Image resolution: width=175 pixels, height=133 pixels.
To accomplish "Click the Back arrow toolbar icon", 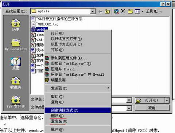I will click(100, 12).
